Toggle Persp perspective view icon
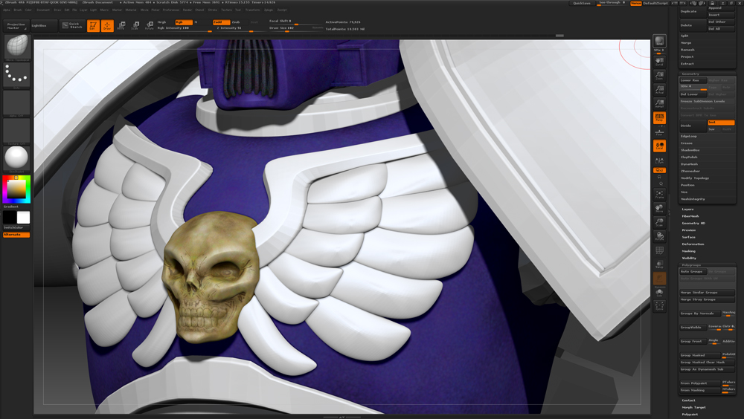 (659, 117)
